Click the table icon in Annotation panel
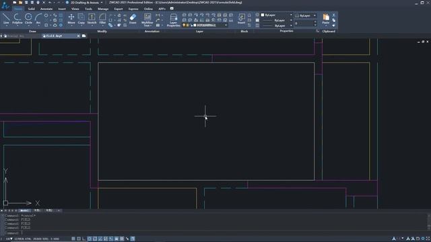The height and width of the screenshot is (242, 431). 158,26
